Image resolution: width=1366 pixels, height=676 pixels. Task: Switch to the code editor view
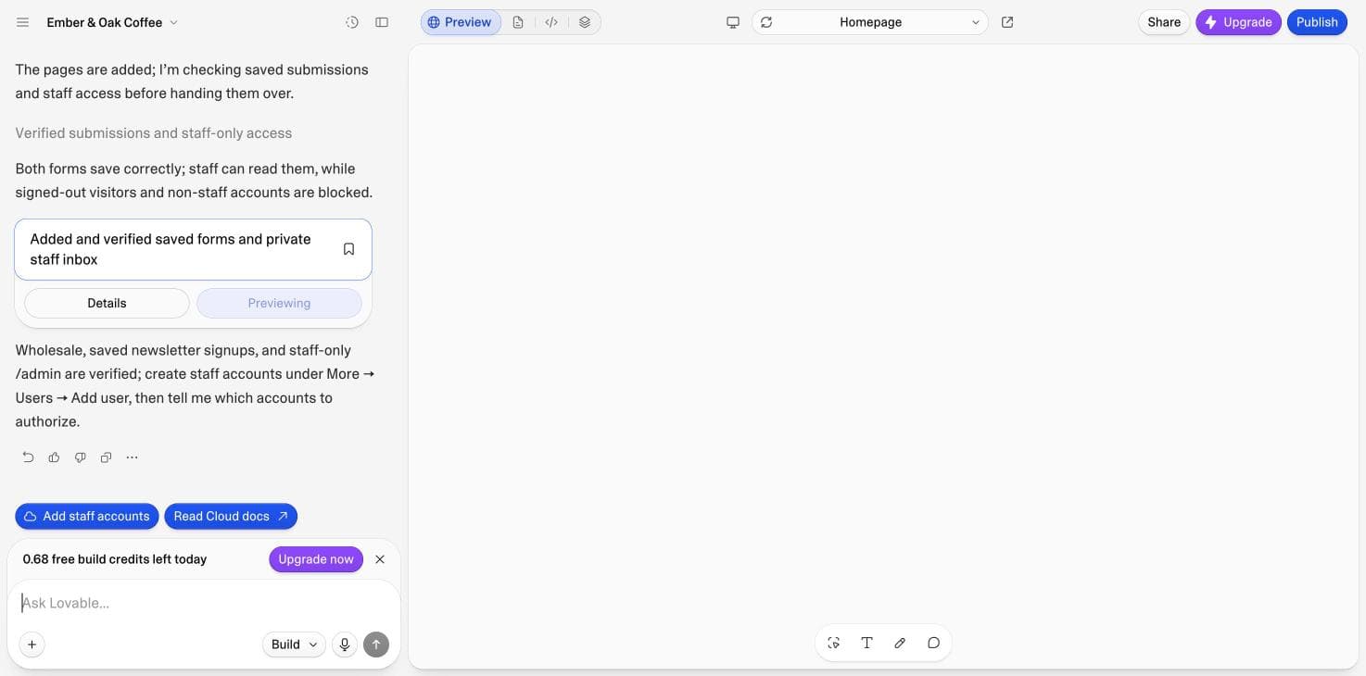pos(551,22)
